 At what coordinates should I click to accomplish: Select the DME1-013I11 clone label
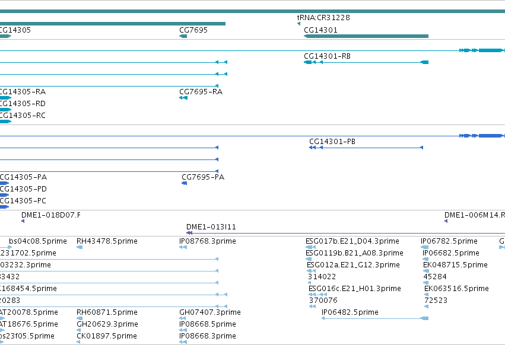pos(211,227)
